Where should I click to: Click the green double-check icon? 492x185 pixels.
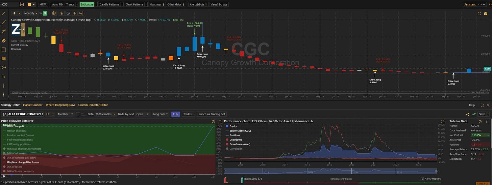pos(474,114)
